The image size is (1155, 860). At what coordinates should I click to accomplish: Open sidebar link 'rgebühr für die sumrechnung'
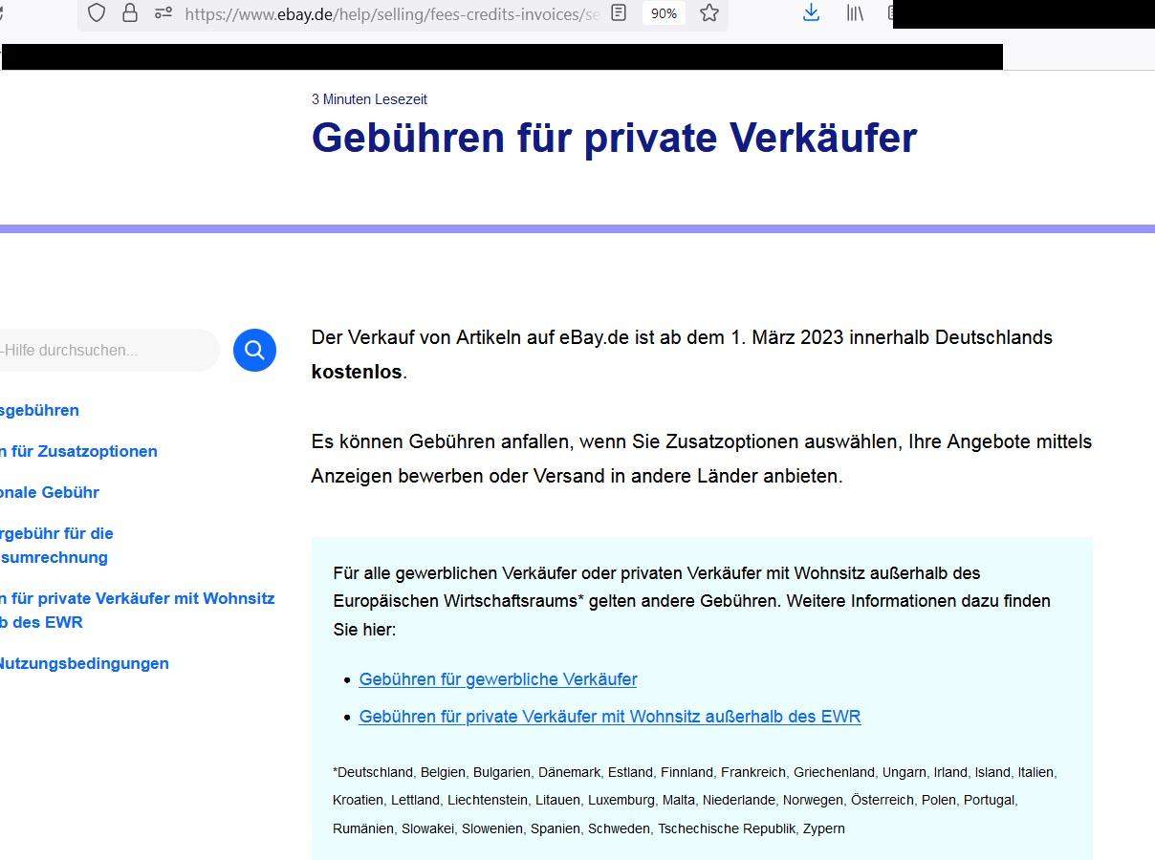(x=56, y=545)
